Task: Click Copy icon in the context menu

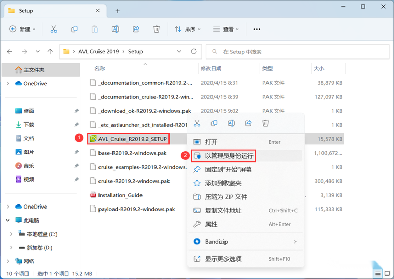Action: point(214,123)
